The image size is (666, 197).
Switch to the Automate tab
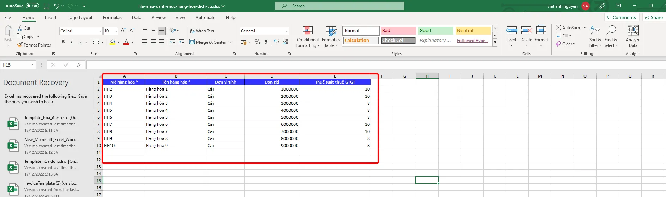(205, 17)
